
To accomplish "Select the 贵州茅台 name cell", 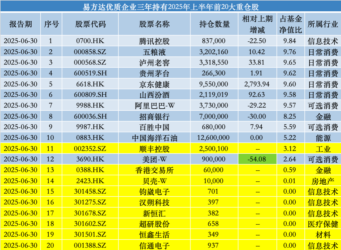I will point(155,73).
